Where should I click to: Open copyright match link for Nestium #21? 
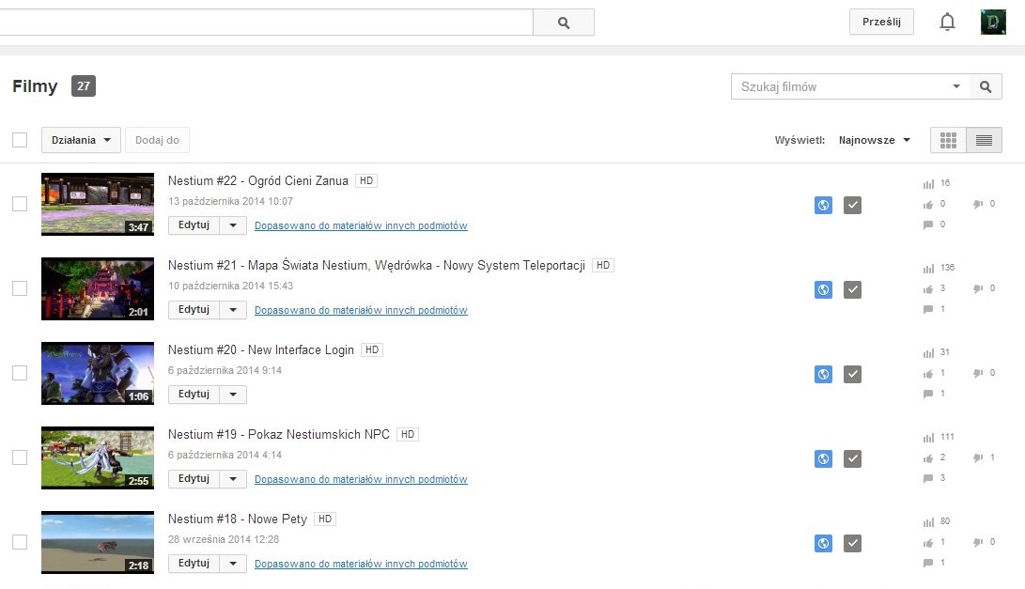(361, 310)
